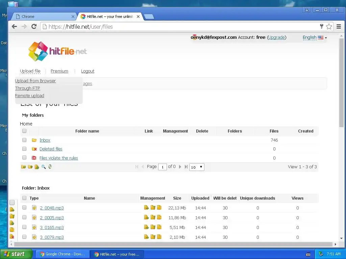Select the checkbox for 2_0048.mp3
The width and height of the screenshot is (346, 259).
coord(24,207)
